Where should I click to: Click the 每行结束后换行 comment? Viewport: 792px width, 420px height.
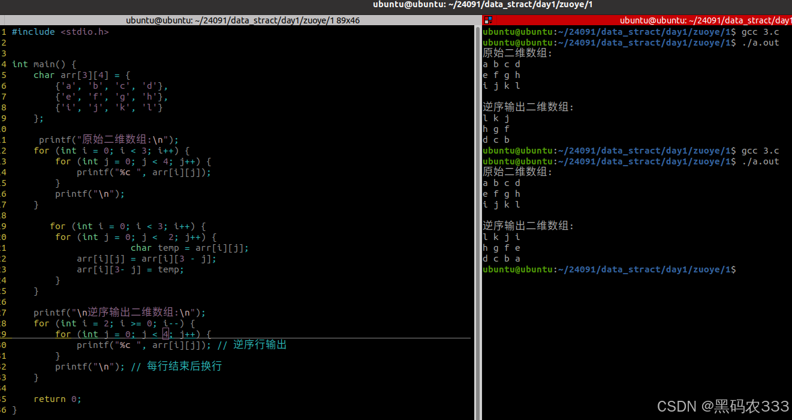click(x=184, y=366)
